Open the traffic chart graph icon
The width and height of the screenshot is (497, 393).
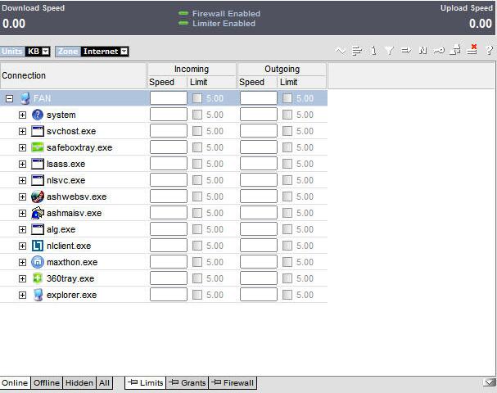pos(341,51)
